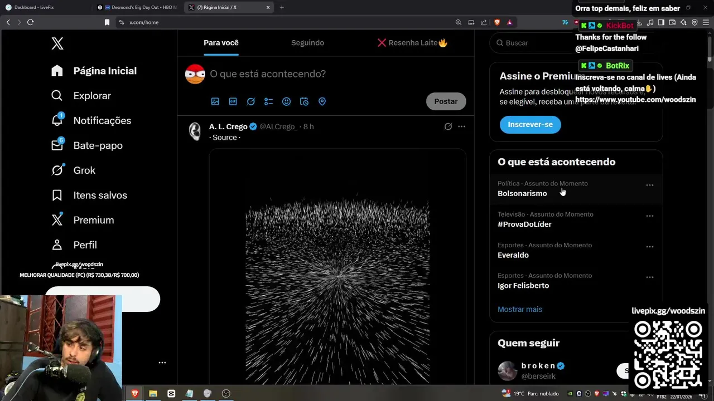Open Bate-papo messages
This screenshot has height=401, width=714.
[86, 145]
